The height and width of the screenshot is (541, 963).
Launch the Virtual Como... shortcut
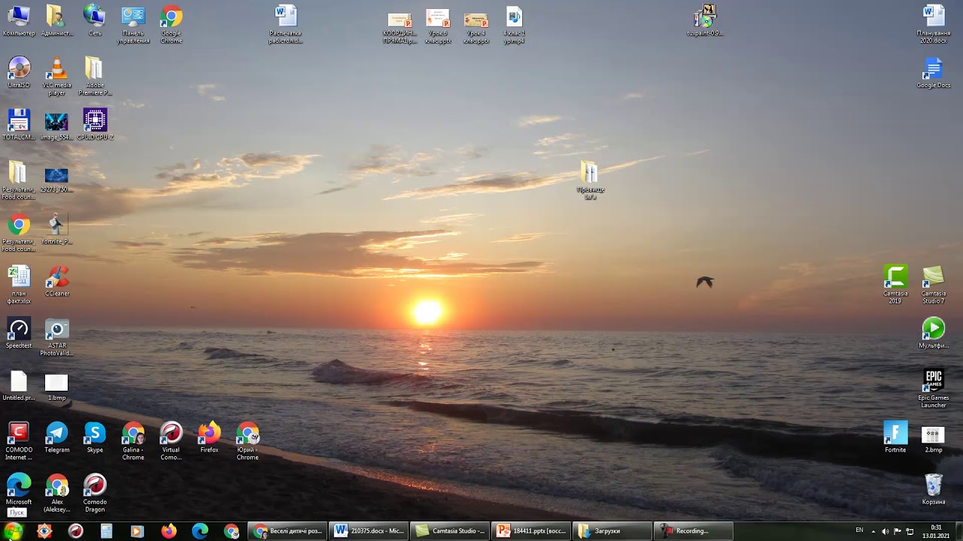click(x=172, y=441)
